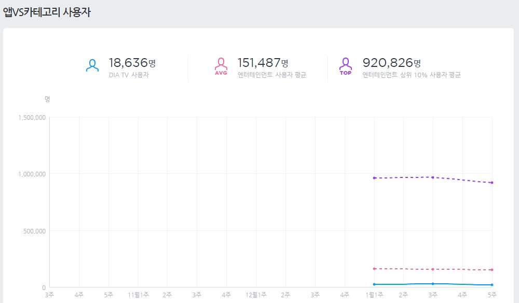This screenshot has height=303, width=519.
Task: Click the pink AVG user icon
Action: [221, 66]
